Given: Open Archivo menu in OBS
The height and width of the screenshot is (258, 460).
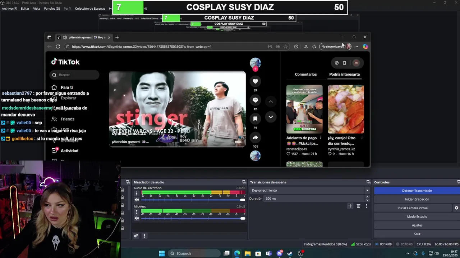Looking at the screenshot, I should click(9, 9).
